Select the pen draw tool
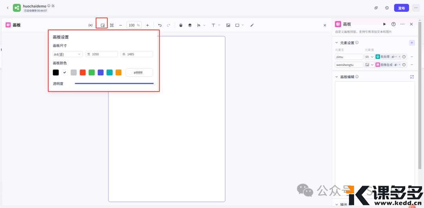 point(252,25)
